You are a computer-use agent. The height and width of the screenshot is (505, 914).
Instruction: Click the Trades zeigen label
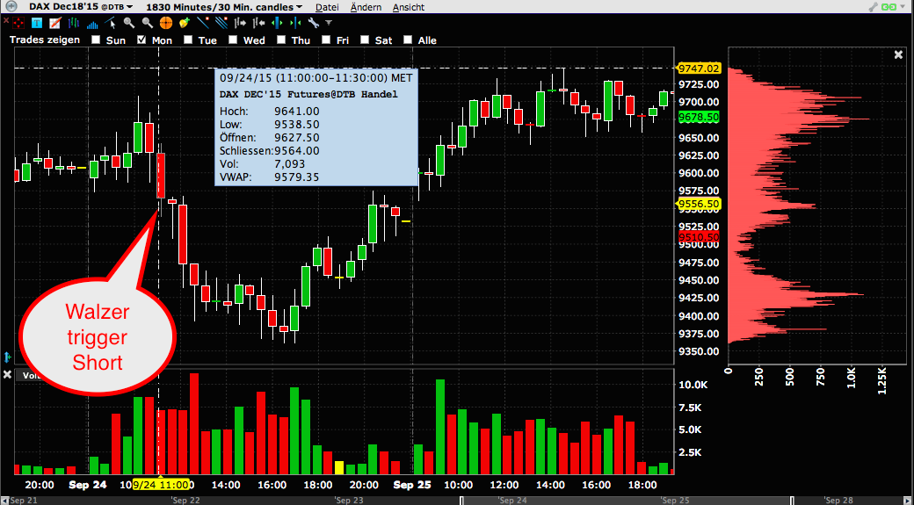point(45,40)
